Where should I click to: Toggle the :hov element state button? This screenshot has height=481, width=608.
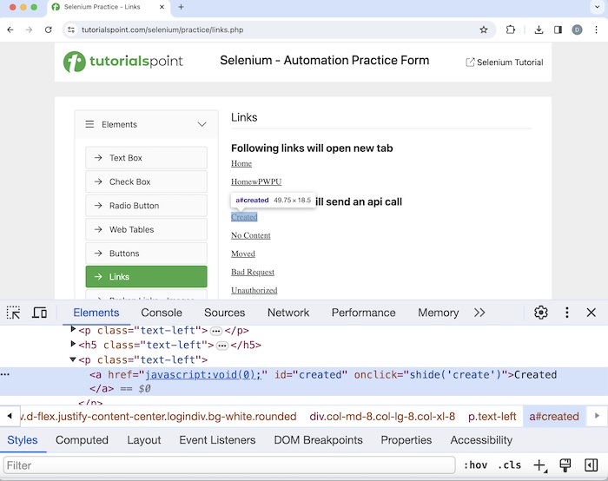coord(475,465)
